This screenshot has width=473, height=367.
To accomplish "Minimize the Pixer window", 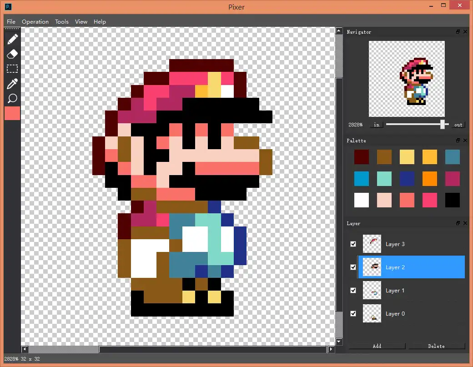I will coord(431,6).
